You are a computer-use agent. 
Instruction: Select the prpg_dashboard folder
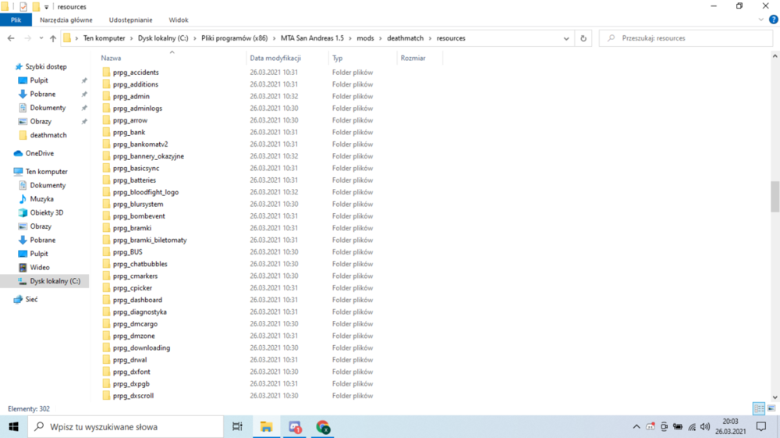tap(137, 300)
